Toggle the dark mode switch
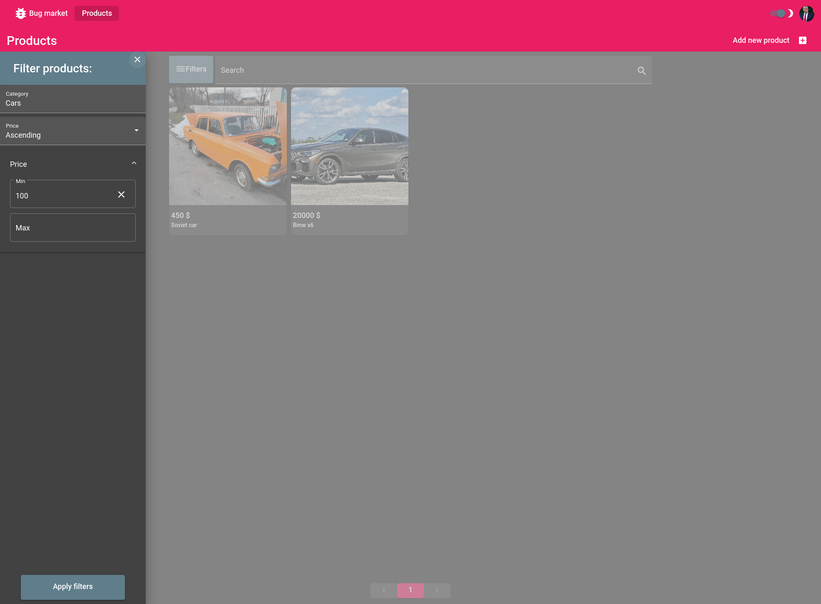 779,14
